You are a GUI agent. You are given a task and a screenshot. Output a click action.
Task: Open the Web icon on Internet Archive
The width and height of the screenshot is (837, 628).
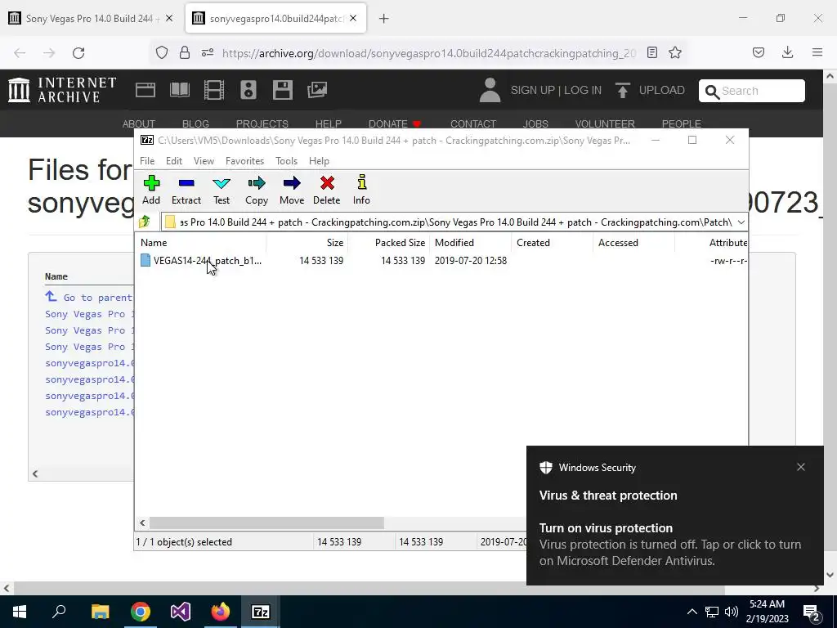[x=145, y=90]
